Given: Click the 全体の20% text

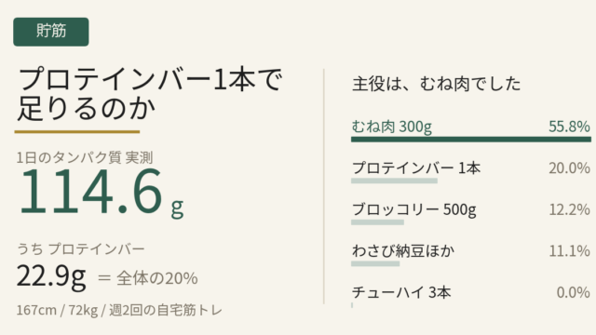Looking at the screenshot, I should point(157,278).
